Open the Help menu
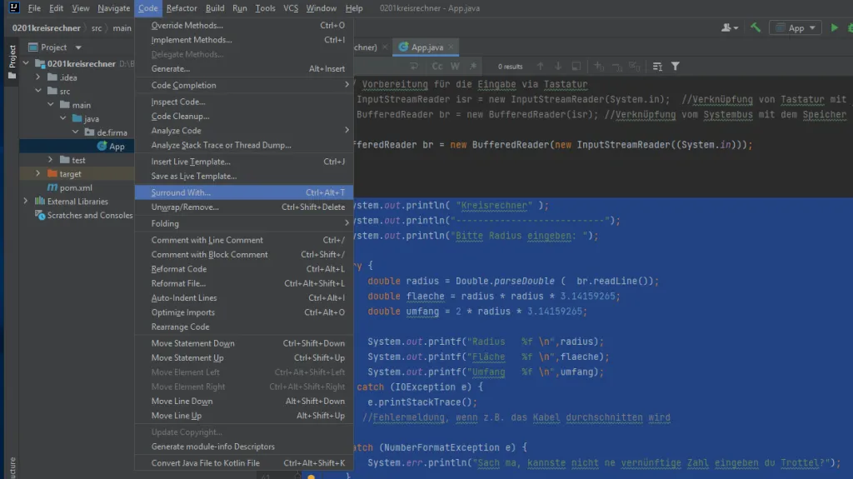This screenshot has height=479, width=853. point(353,8)
